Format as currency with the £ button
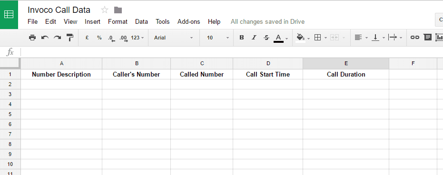The width and height of the screenshot is (443, 175). [x=87, y=38]
